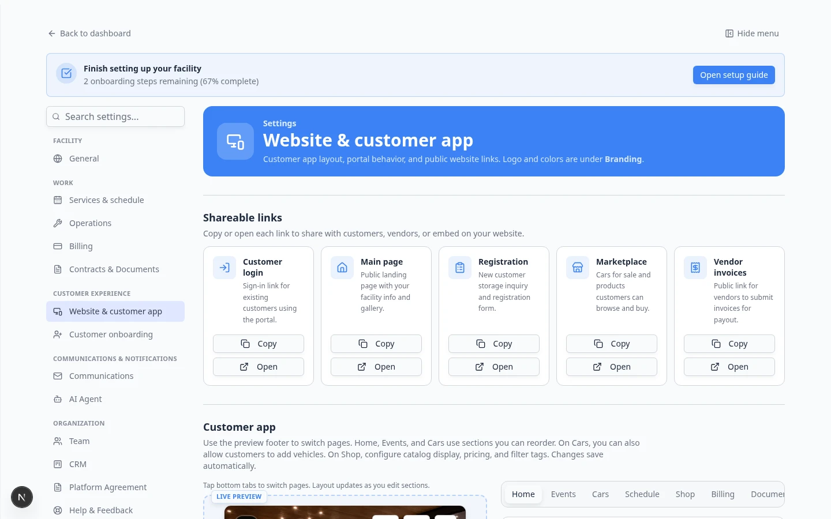Select the Shop tab
This screenshot has height=519, width=831.
(685, 494)
